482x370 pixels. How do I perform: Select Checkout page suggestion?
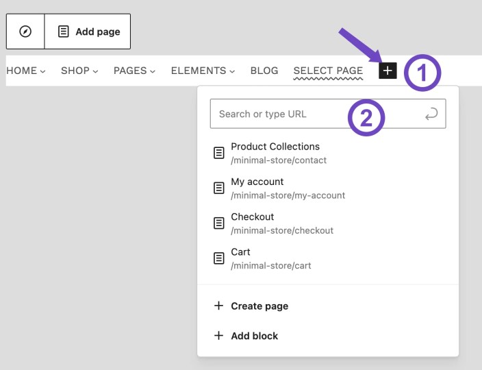[x=328, y=223]
